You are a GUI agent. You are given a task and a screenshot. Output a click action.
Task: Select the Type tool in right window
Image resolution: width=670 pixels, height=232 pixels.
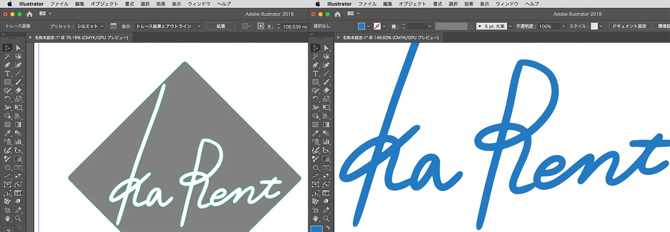(x=315, y=73)
